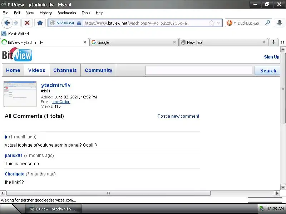Expand the URL history dropdown arrow
This screenshot has width=286, height=214.
click(218, 23)
